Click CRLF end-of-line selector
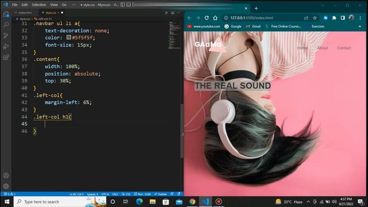The image size is (368, 207). (115, 194)
